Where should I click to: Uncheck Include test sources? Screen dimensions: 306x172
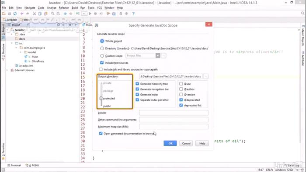(x=102, y=63)
